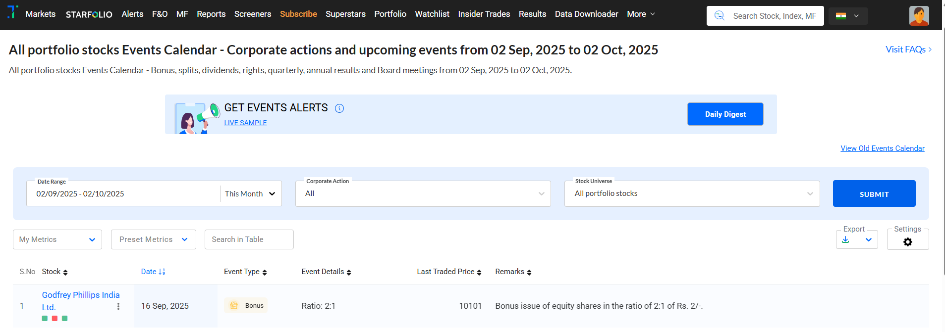The image size is (945, 332).
Task: Open the Screeners menu
Action: click(253, 14)
